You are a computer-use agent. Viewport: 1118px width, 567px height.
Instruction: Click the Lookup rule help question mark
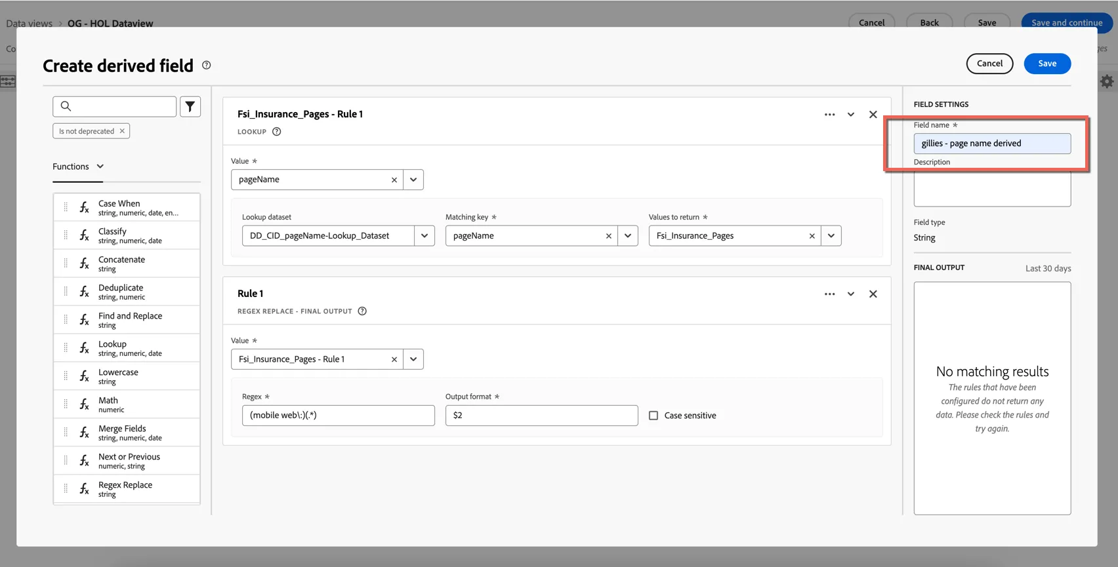(x=277, y=132)
